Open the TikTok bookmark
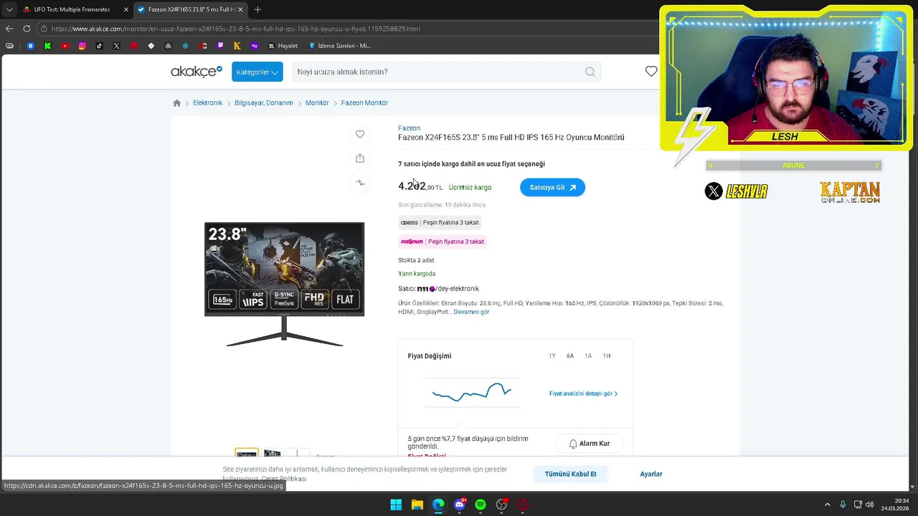 [100, 46]
